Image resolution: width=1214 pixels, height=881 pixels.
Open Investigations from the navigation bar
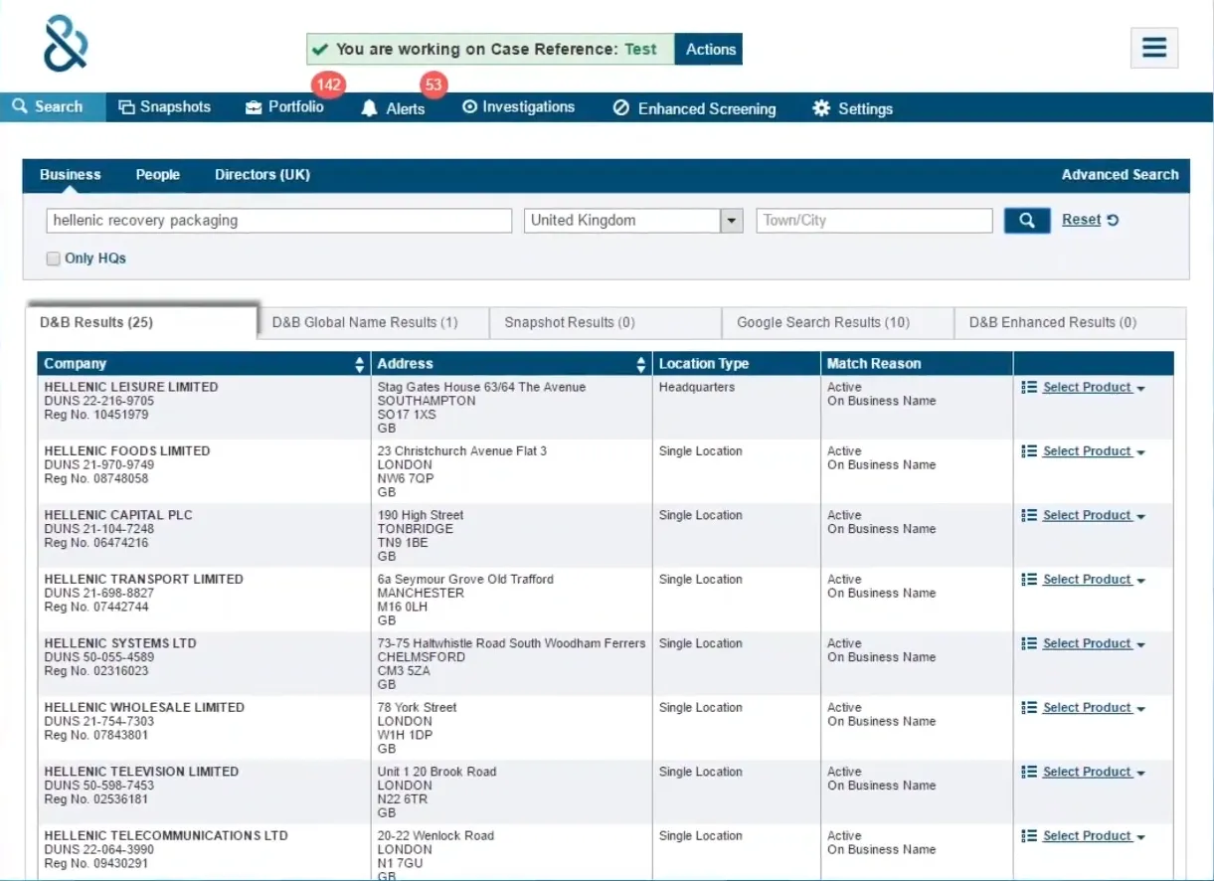click(x=518, y=107)
